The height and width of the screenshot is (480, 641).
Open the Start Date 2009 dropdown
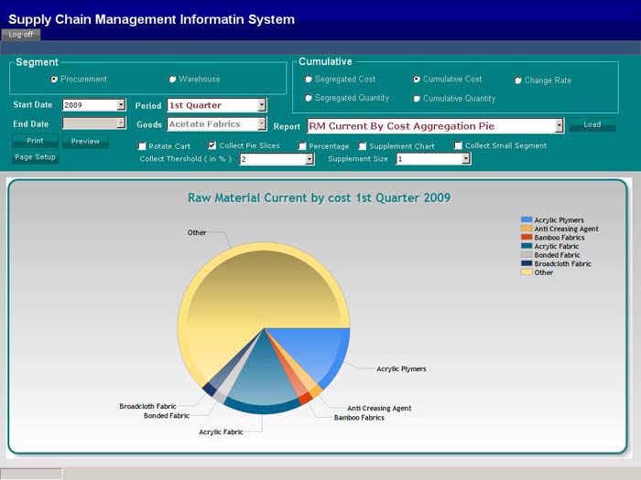121,105
